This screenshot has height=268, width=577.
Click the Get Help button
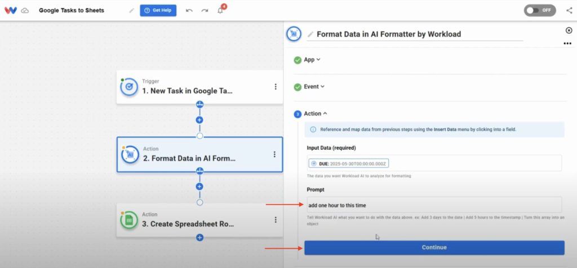click(158, 10)
